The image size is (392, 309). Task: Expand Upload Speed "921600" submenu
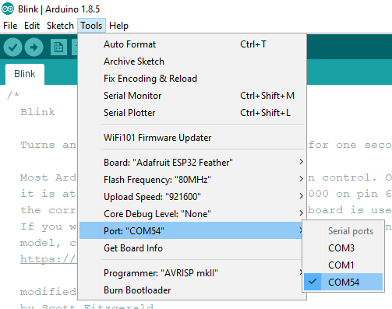click(192, 197)
